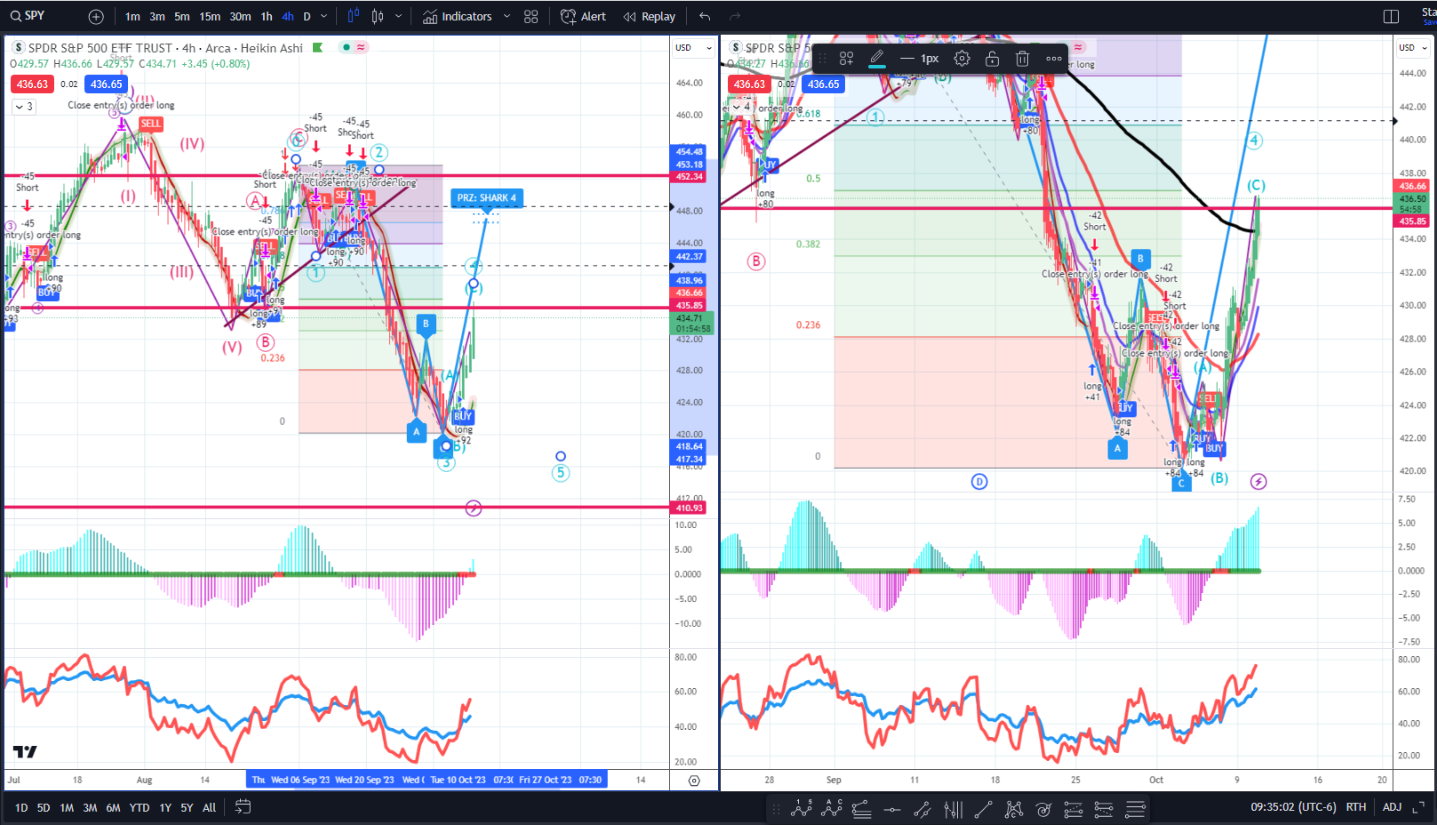Image resolution: width=1437 pixels, height=825 pixels.
Task: Lock the selected drawing
Action: tap(992, 59)
